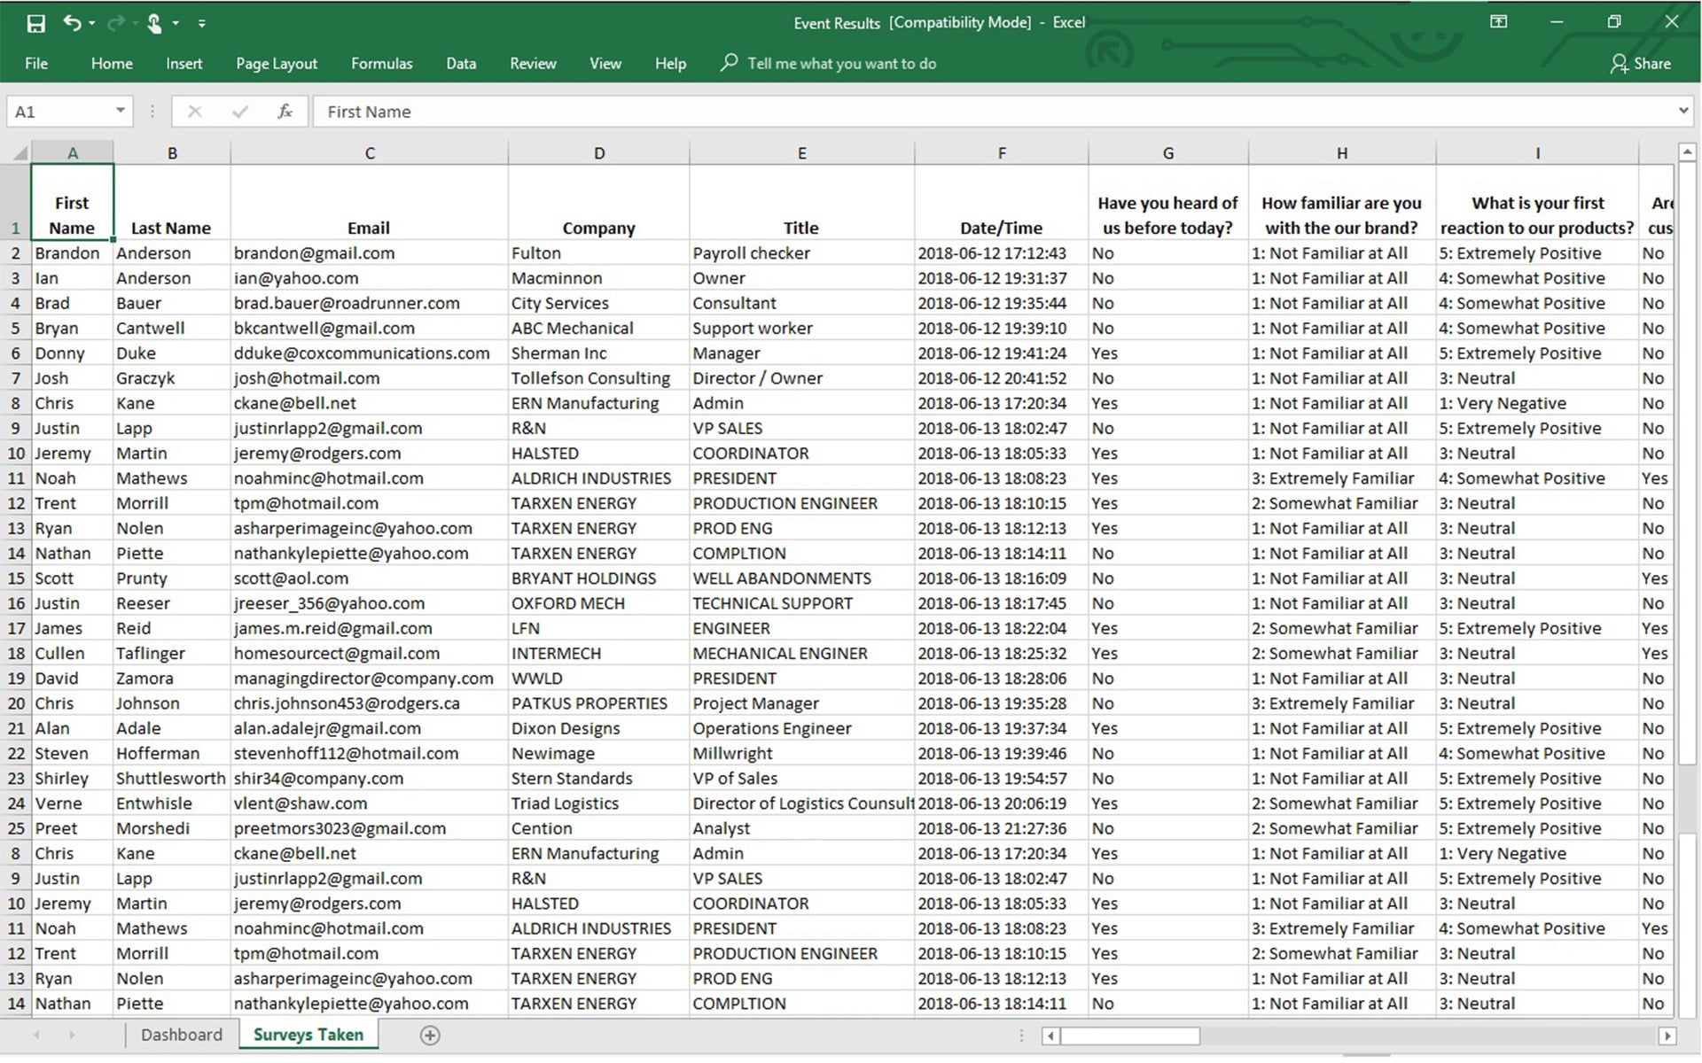Click the horizontal scrollbar thumb
The width and height of the screenshot is (1702, 1063).
click(1130, 1036)
